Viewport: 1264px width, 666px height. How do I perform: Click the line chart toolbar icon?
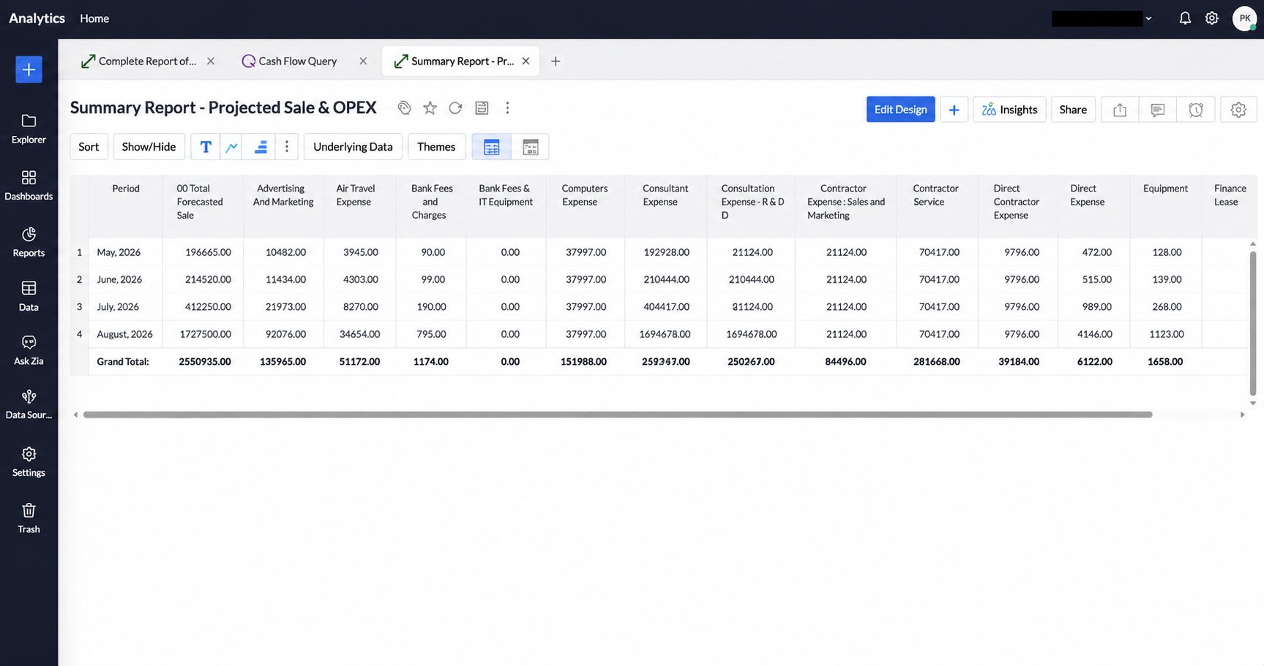[x=232, y=147]
